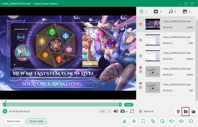This screenshot has width=198, height=127.
Task: Open the file merger tool
Action: point(153,121)
